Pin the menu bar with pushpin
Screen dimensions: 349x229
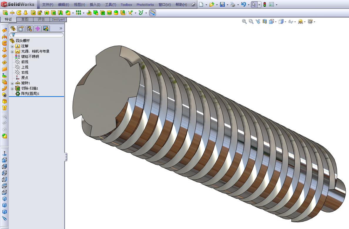tap(193, 4)
